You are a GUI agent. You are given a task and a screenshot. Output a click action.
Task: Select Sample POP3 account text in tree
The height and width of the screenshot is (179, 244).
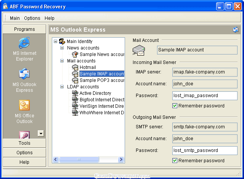pyautogui.click(x=102, y=80)
